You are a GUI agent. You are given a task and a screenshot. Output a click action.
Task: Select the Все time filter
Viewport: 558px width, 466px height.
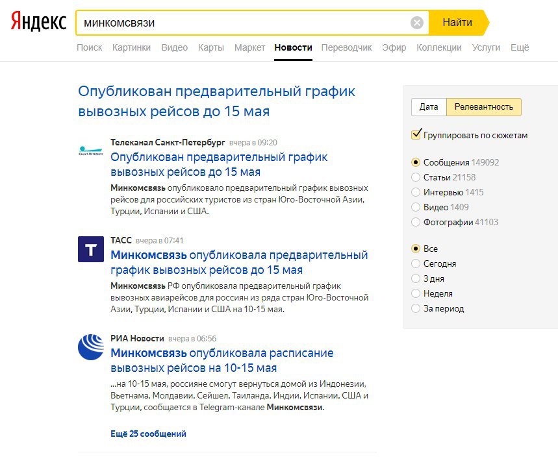point(416,249)
